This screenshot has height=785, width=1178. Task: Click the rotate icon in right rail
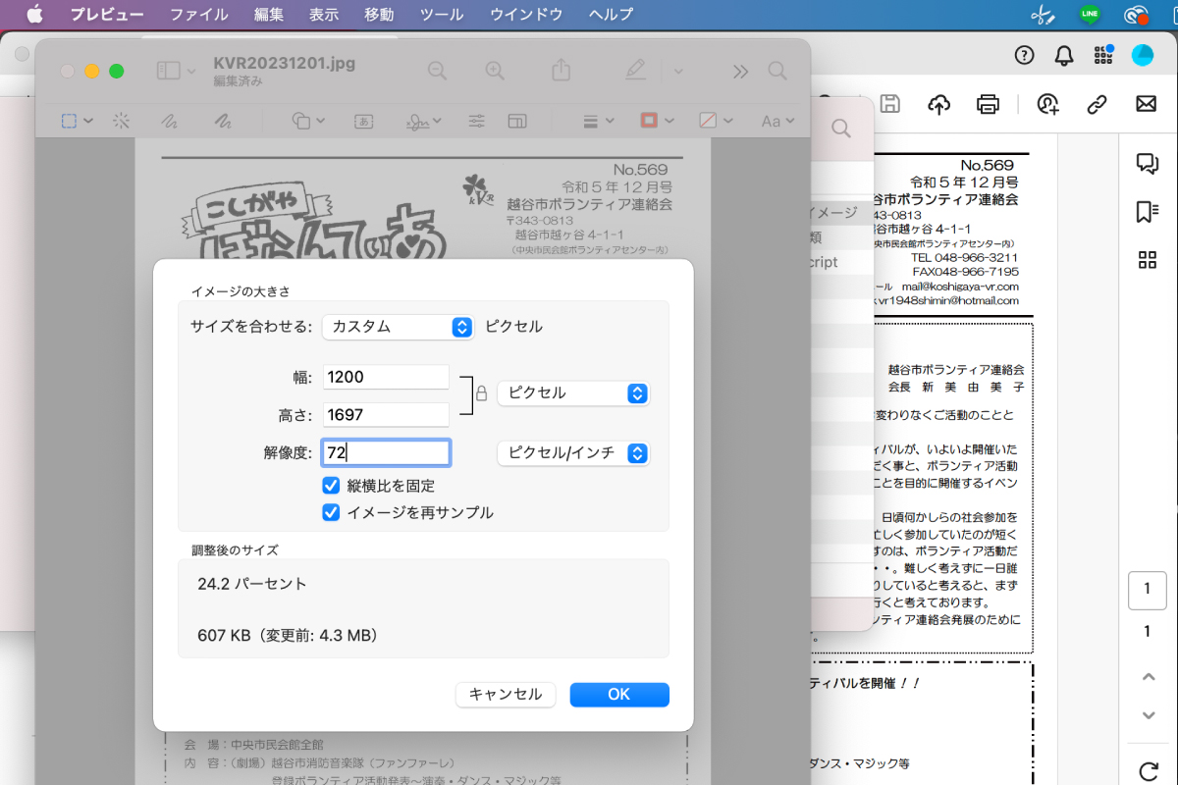click(x=1148, y=771)
